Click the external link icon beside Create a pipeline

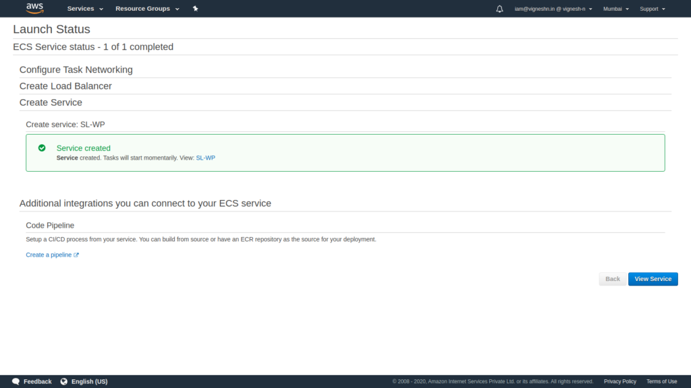pyautogui.click(x=76, y=255)
